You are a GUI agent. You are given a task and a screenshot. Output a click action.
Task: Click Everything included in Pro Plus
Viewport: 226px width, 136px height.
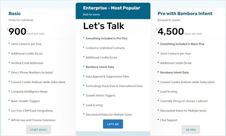pos(107,38)
